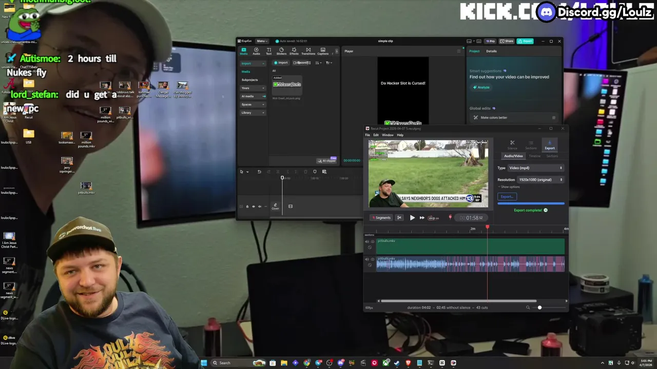Screen dimensions: 657x369
Task: Toggle track lock icon in CapCut timeline
Action: (x=247, y=207)
